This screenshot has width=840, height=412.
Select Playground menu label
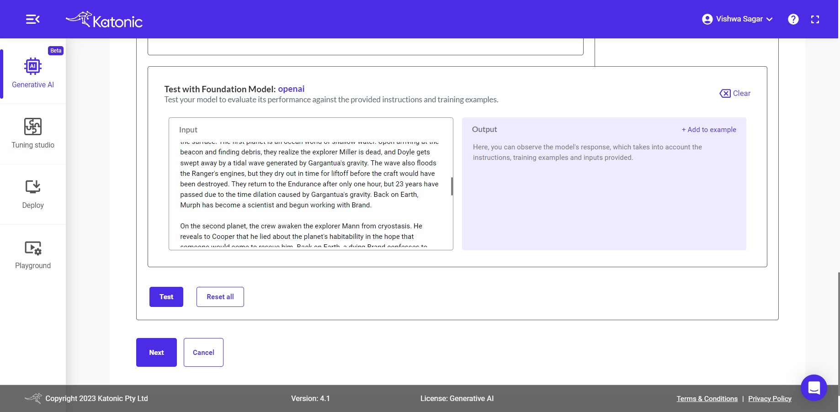tap(33, 265)
